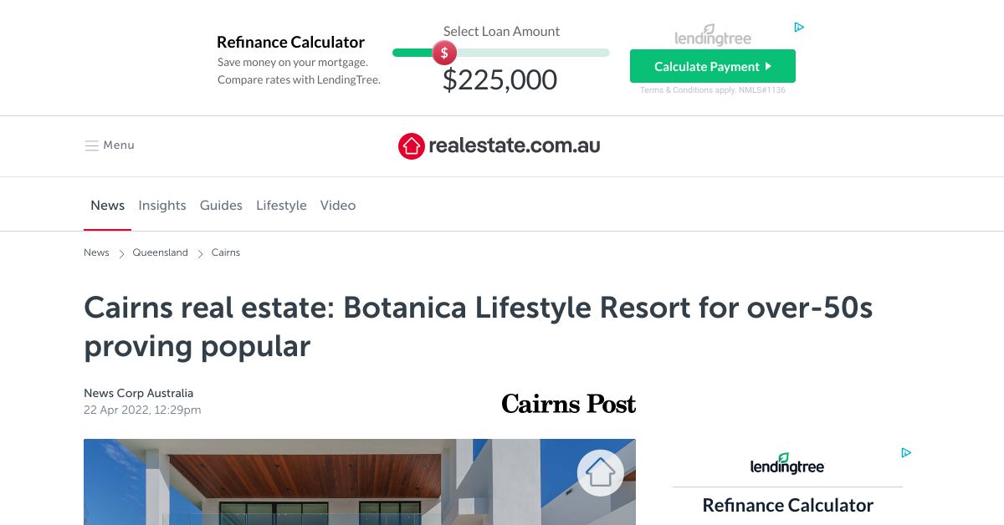Click the Calculate Payment button

pos(713,66)
